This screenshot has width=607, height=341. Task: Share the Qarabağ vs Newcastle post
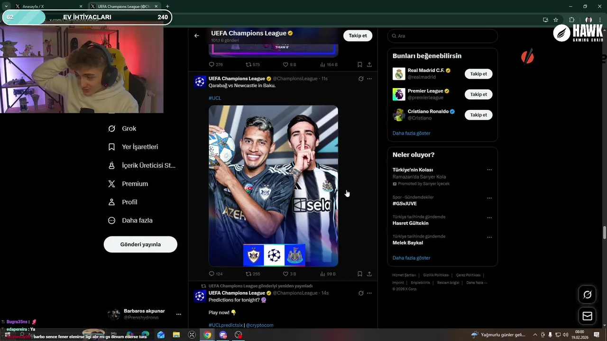[369, 274]
